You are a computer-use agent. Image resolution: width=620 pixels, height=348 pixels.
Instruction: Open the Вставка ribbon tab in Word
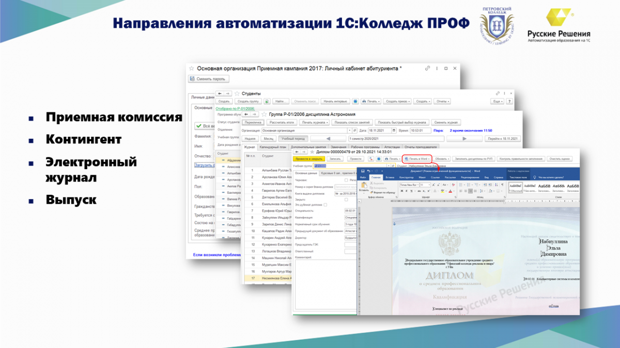click(390, 177)
